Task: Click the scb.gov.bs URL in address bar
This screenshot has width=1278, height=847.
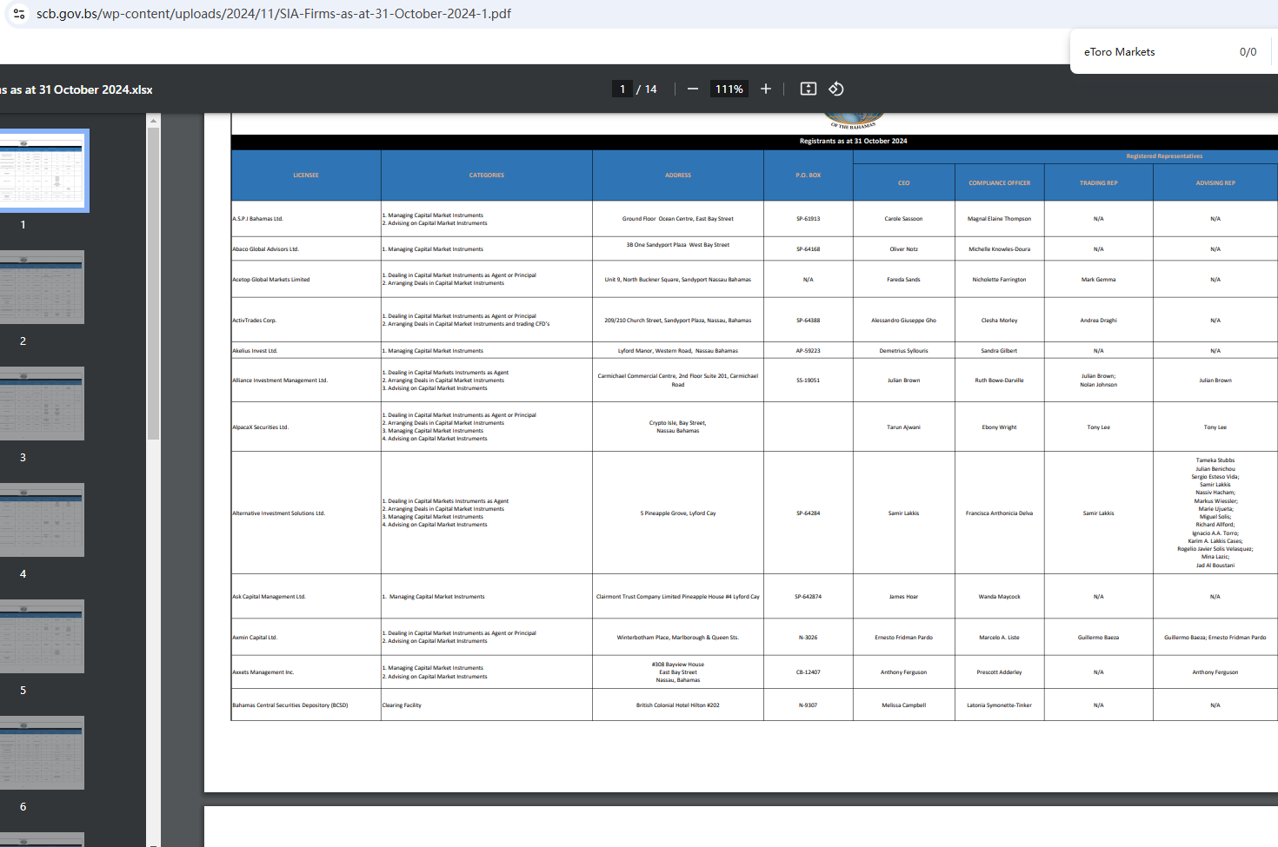Action: pos(274,14)
